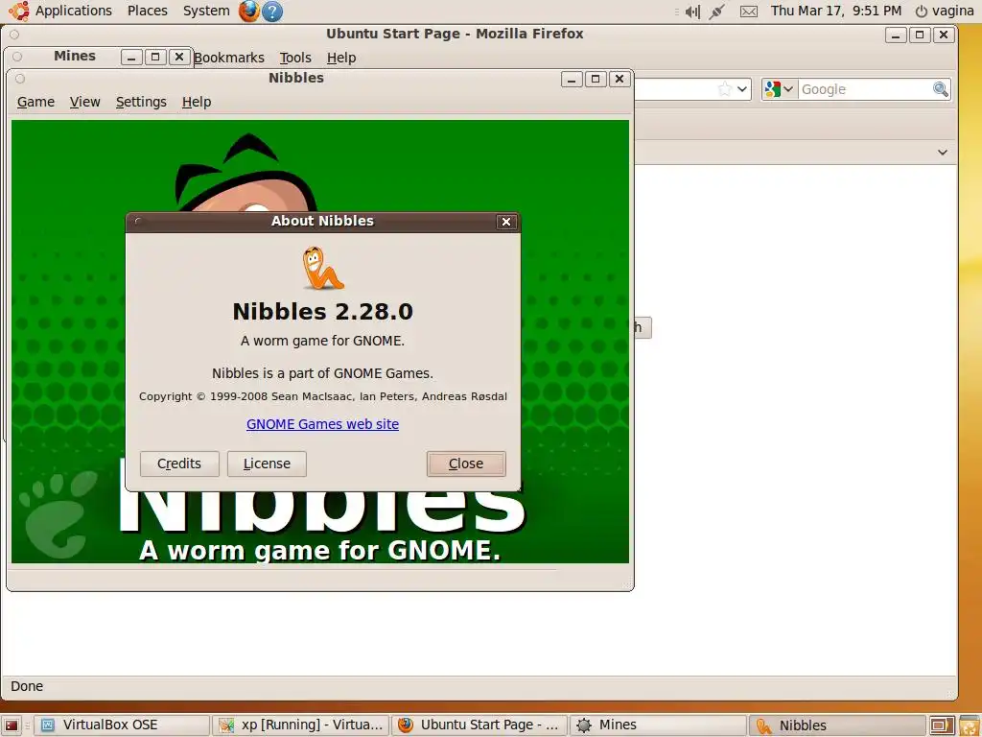
Task: Click the workspace switcher in bottom panel
Action: coord(942,725)
